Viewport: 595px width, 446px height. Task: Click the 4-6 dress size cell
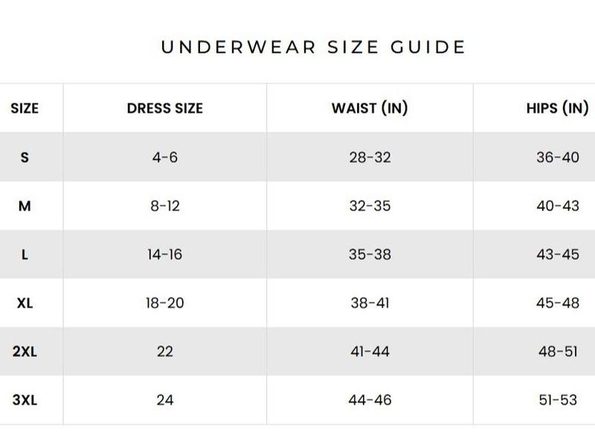click(165, 158)
